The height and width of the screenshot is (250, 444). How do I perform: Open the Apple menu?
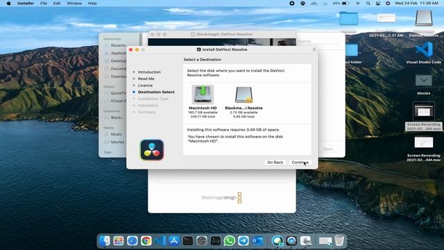[x=8, y=3]
